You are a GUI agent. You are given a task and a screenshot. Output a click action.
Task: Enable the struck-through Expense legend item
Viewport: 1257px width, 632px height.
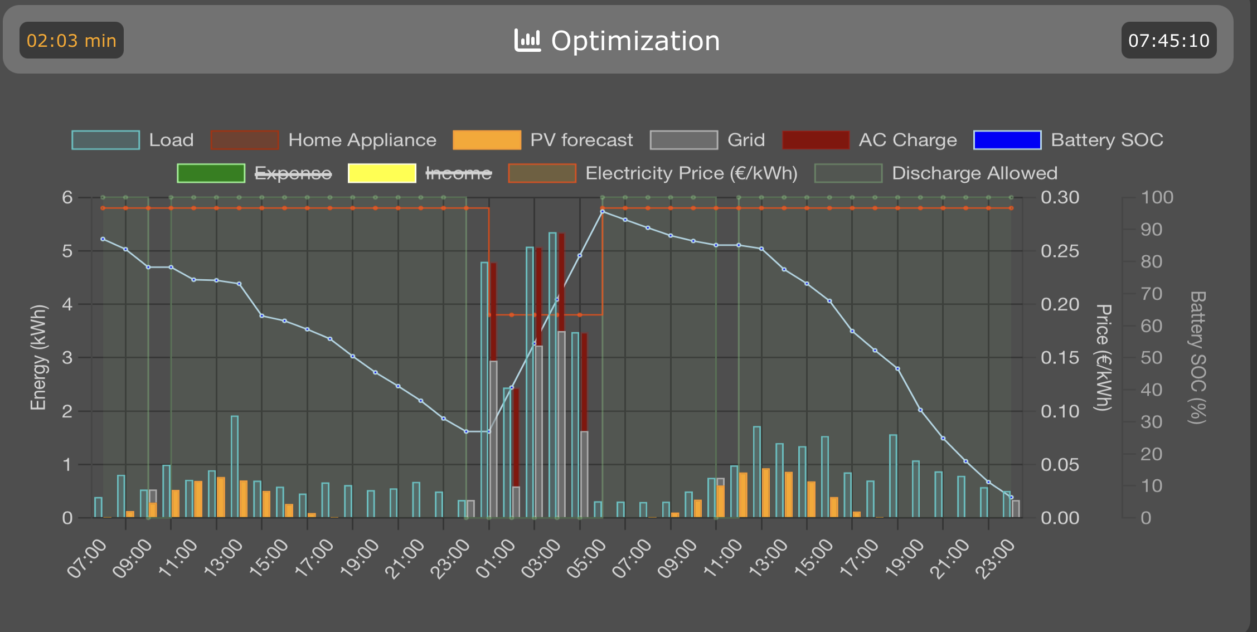pos(293,173)
